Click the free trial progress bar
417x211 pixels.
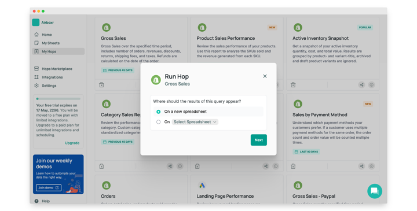[x=58, y=99]
